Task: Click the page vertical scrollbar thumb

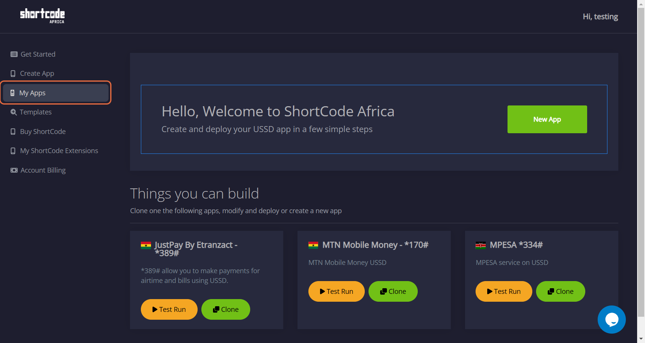Action: 641,162
